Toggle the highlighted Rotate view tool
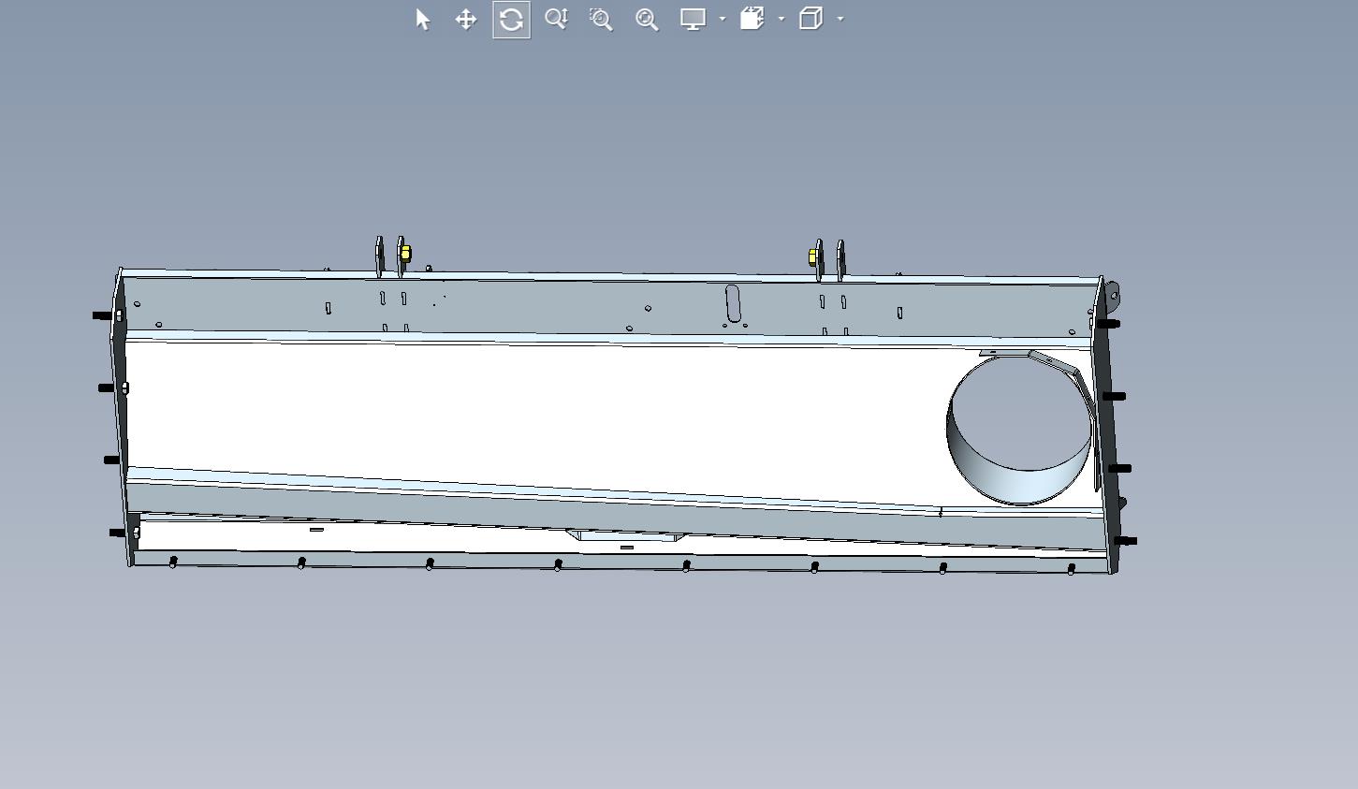The width and height of the screenshot is (1358, 789). pyautogui.click(x=511, y=20)
